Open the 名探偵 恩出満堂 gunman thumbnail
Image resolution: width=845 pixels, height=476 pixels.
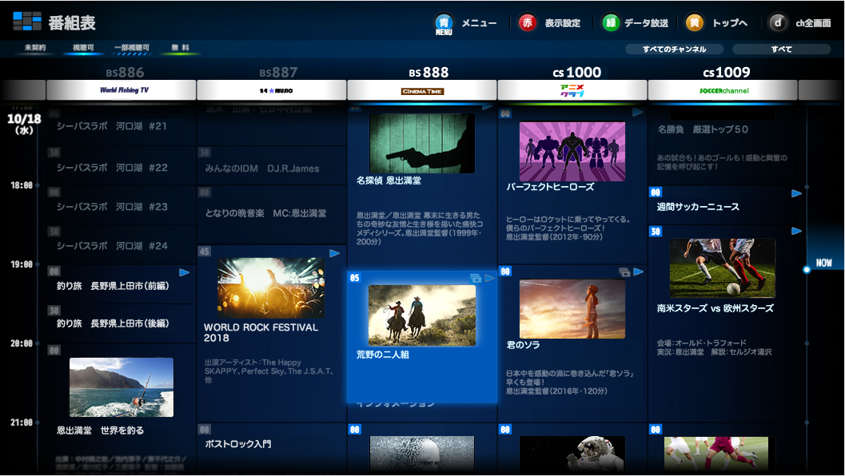[x=422, y=143]
